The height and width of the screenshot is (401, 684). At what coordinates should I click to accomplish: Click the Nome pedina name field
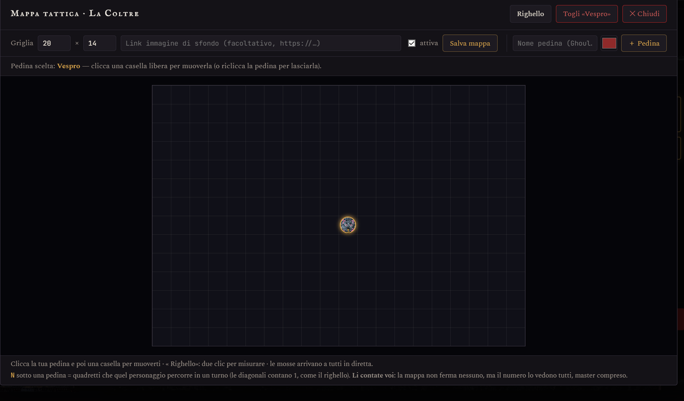(x=555, y=43)
